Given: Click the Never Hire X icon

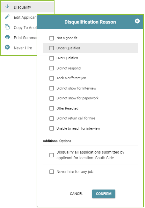Looking at the screenshot, I should point(7,47).
